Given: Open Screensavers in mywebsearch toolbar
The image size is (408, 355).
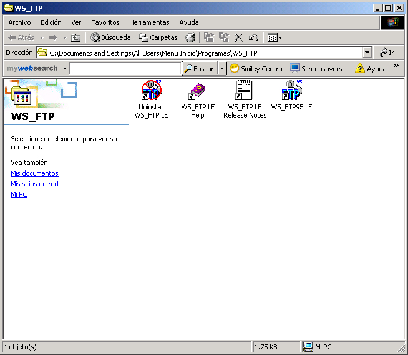Looking at the screenshot, I should pos(316,69).
